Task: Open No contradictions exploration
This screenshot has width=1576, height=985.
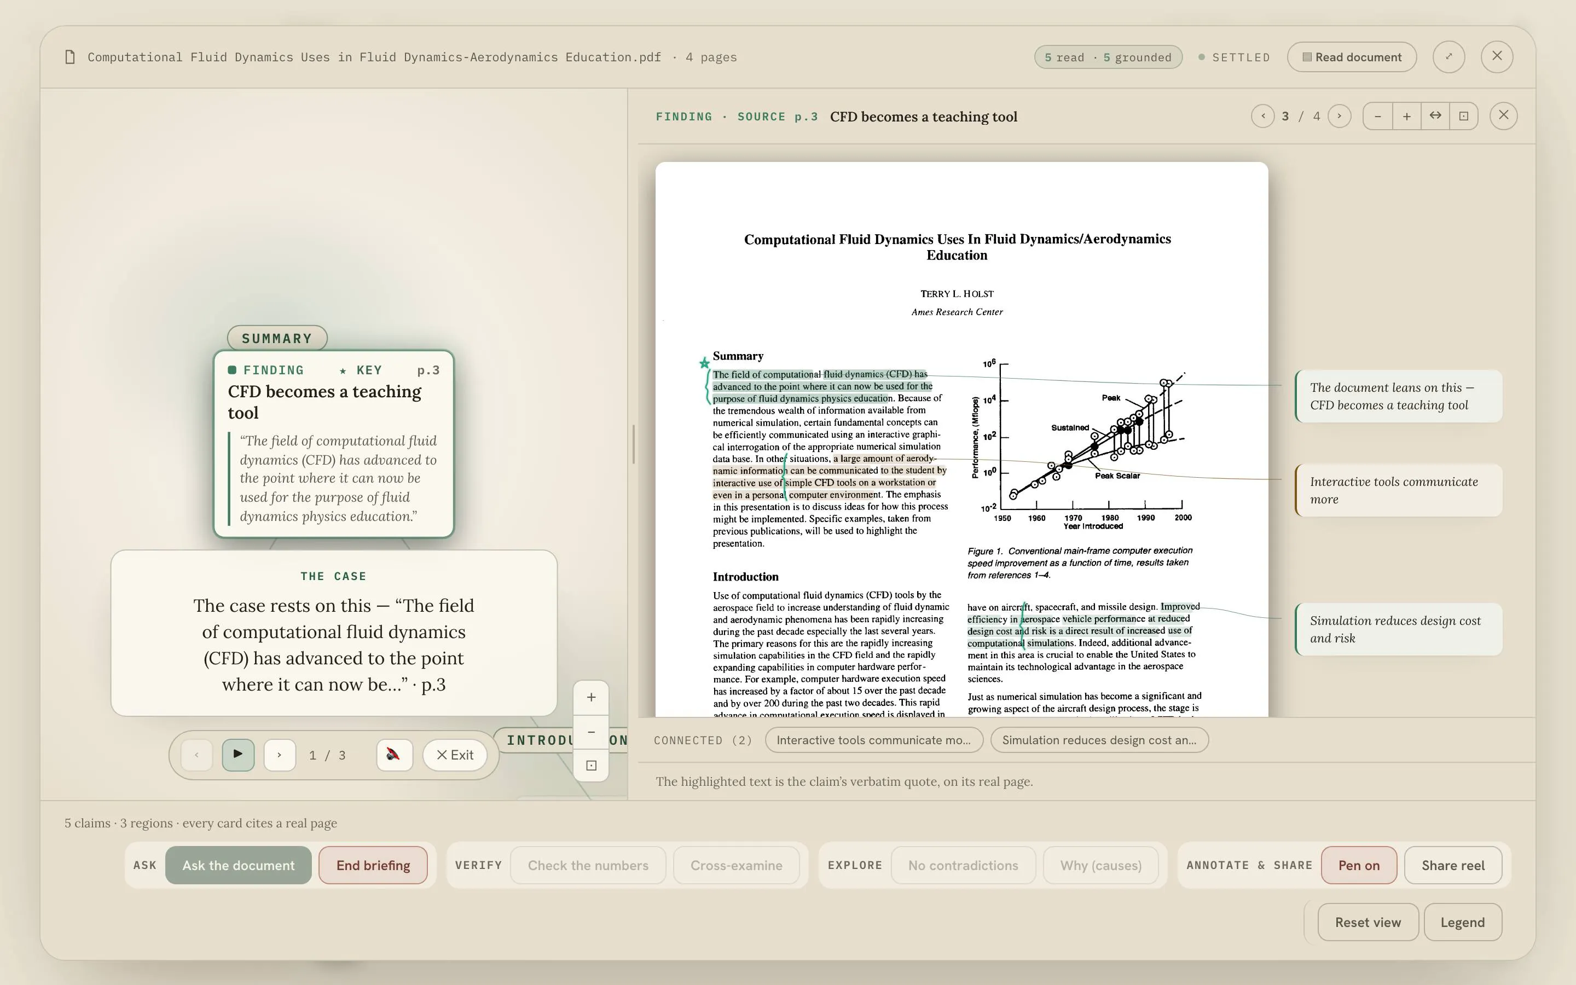Action: (963, 865)
